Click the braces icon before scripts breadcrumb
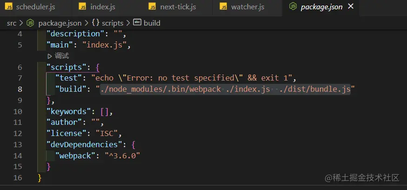 point(95,23)
